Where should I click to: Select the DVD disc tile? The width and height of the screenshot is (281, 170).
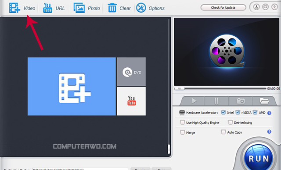pyautogui.click(x=131, y=72)
